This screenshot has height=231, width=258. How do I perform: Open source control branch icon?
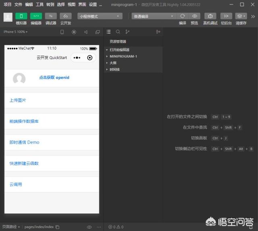(x=127, y=31)
